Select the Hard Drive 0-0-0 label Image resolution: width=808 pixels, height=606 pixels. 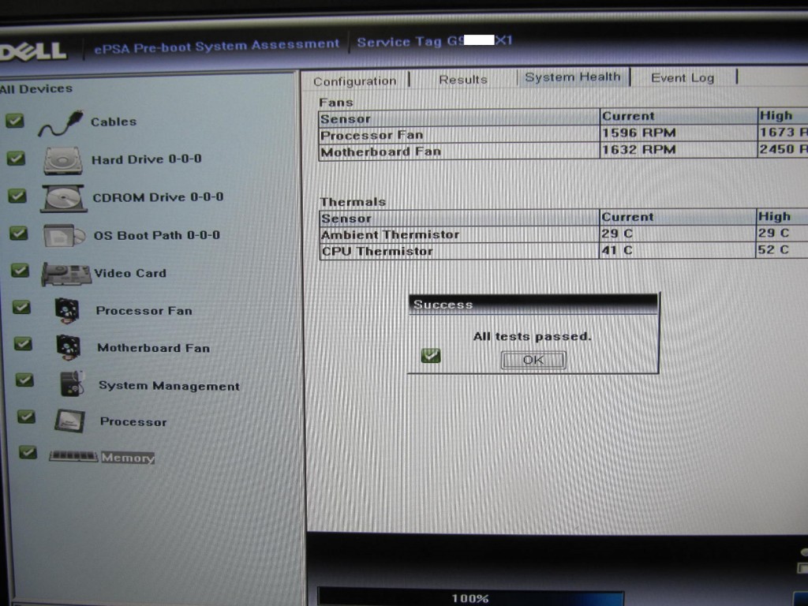(x=146, y=159)
